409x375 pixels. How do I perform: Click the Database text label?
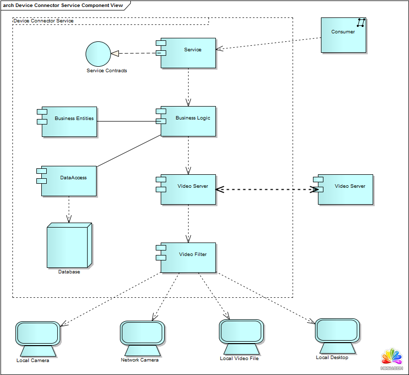click(x=69, y=272)
